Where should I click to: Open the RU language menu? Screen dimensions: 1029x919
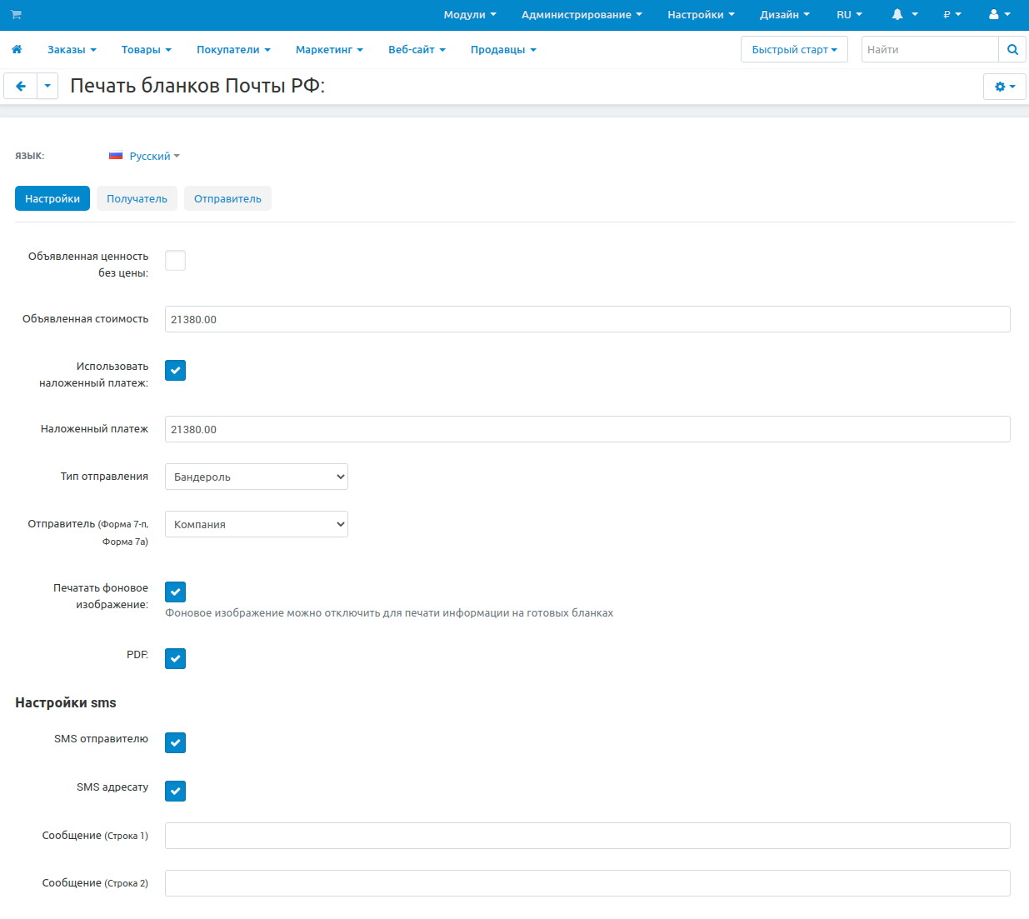pos(849,15)
